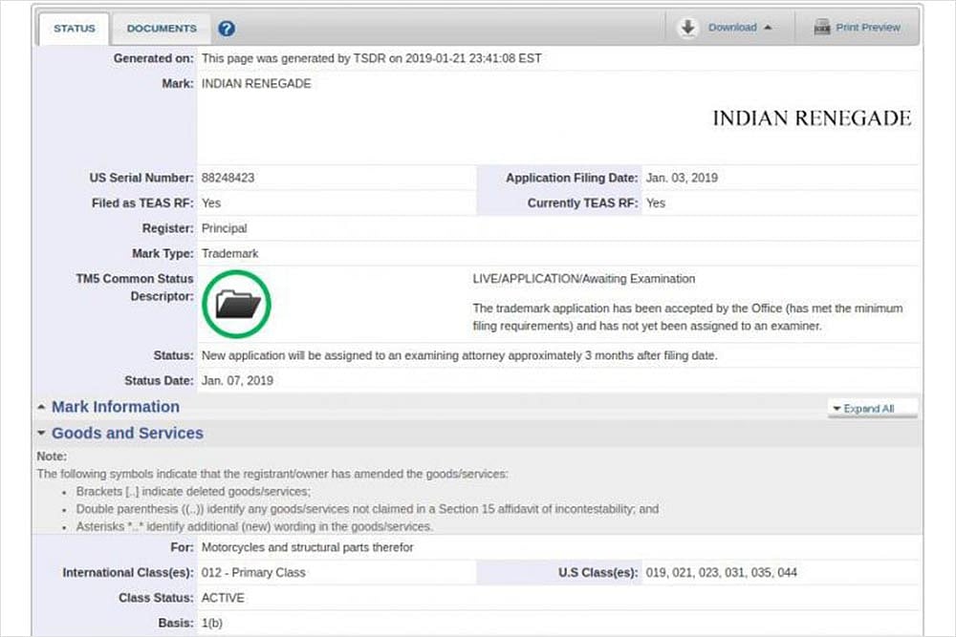Click the Currently TEAS RF Yes value
956x637 pixels.
(x=656, y=203)
